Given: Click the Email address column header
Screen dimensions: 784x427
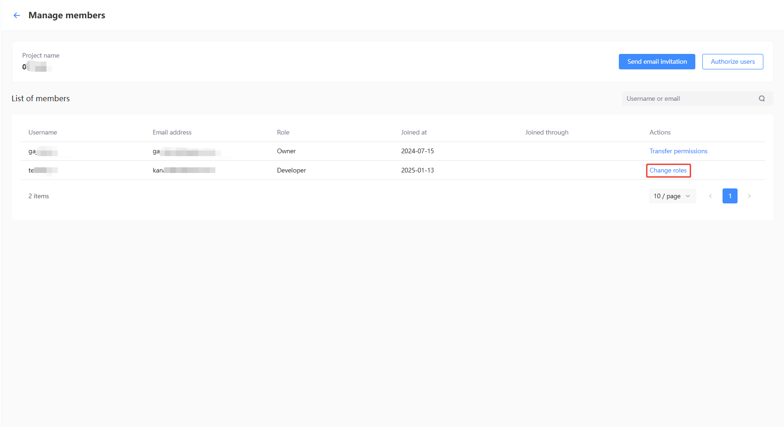Looking at the screenshot, I should pyautogui.click(x=172, y=132).
